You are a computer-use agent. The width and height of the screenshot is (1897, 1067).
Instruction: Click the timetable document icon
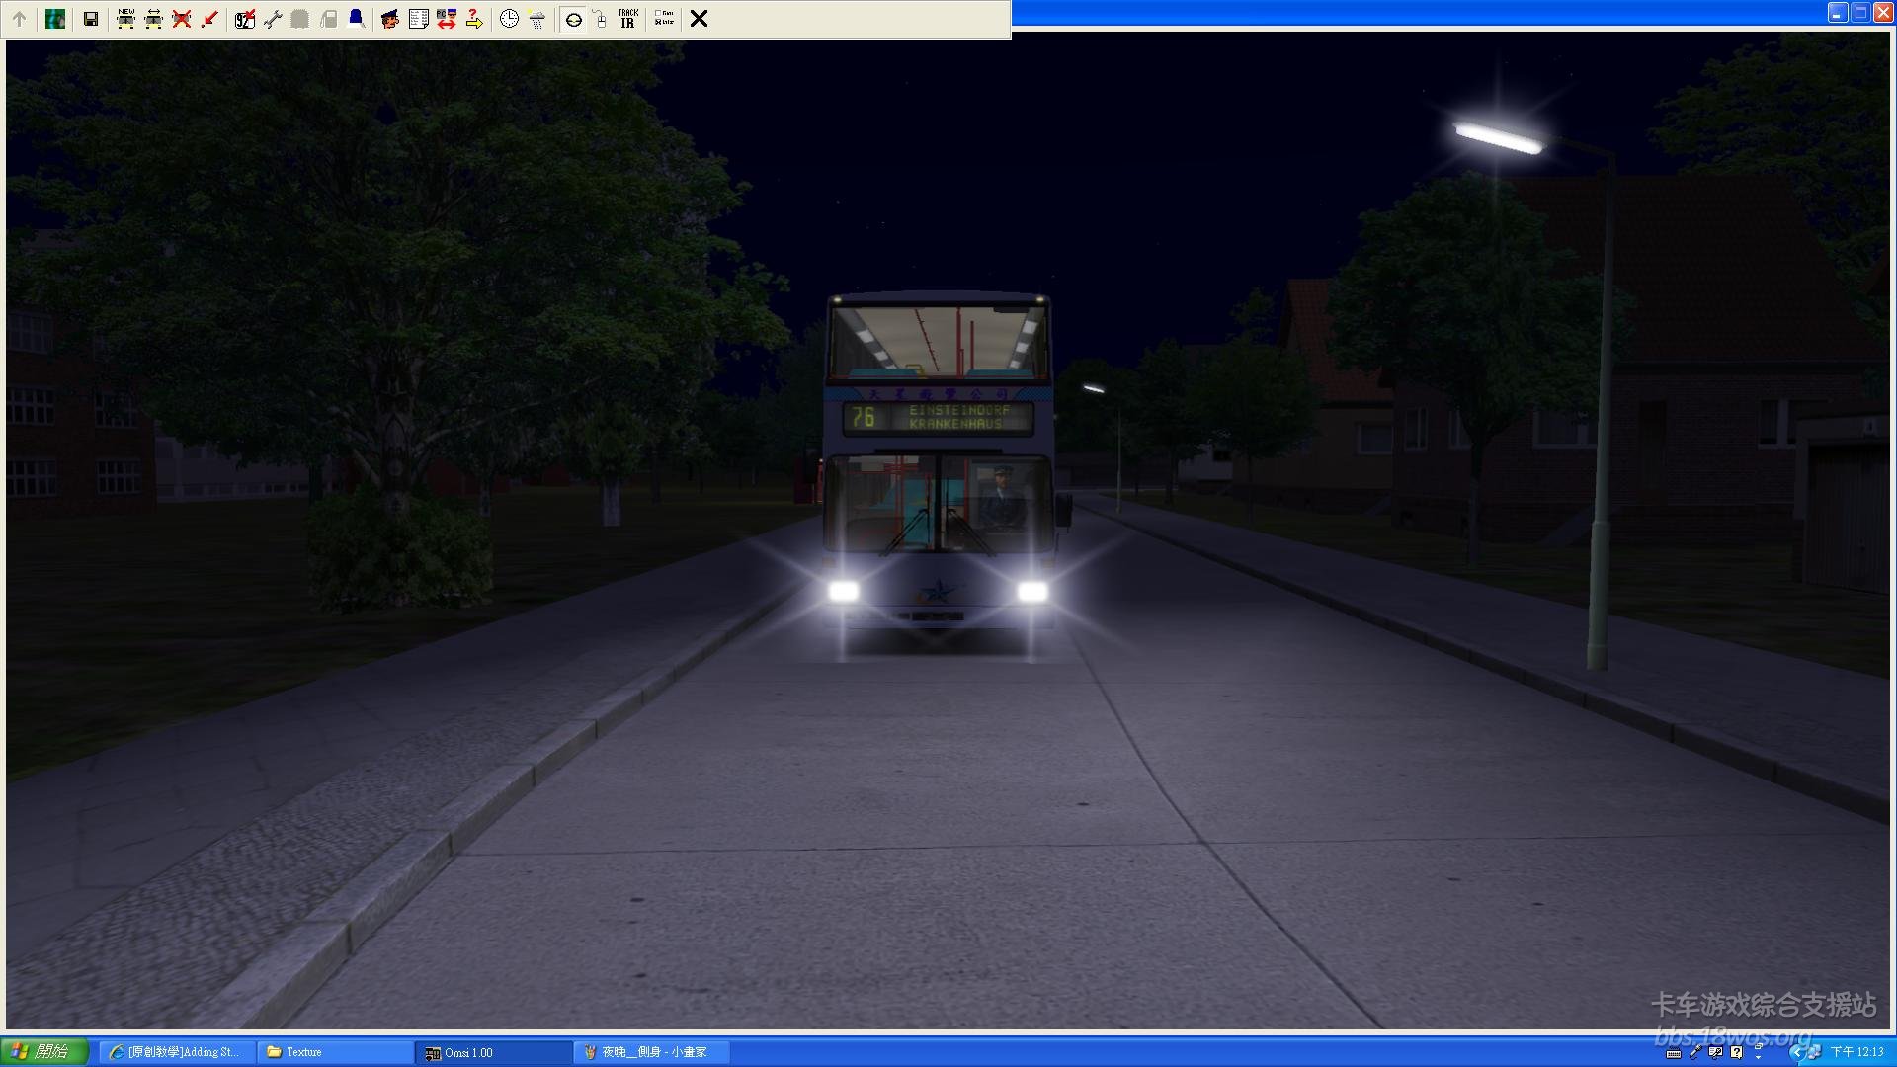coord(418,19)
